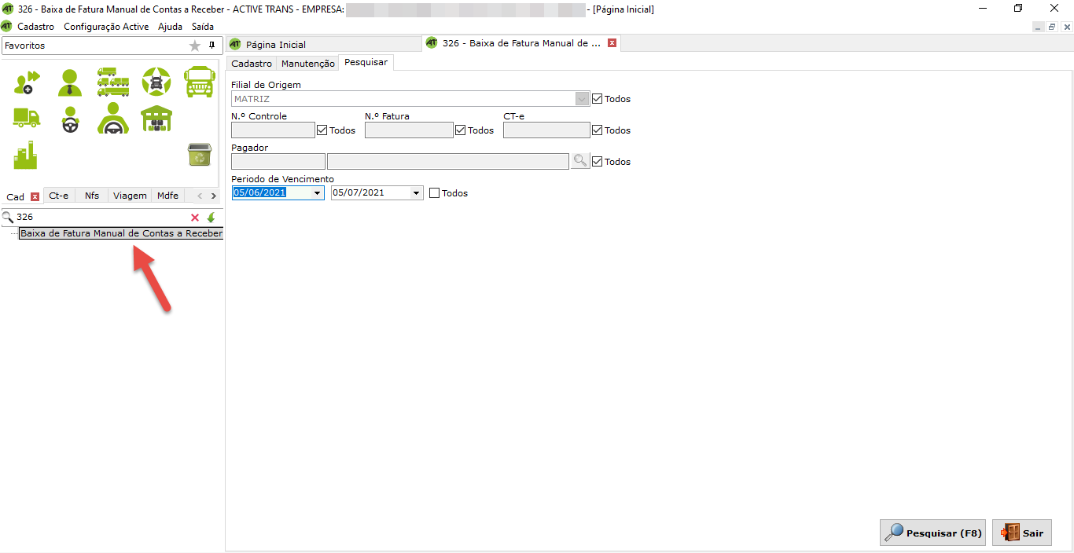Screen dimensions: 1074x553
Task: Click the Sair button
Action: pos(1022,533)
